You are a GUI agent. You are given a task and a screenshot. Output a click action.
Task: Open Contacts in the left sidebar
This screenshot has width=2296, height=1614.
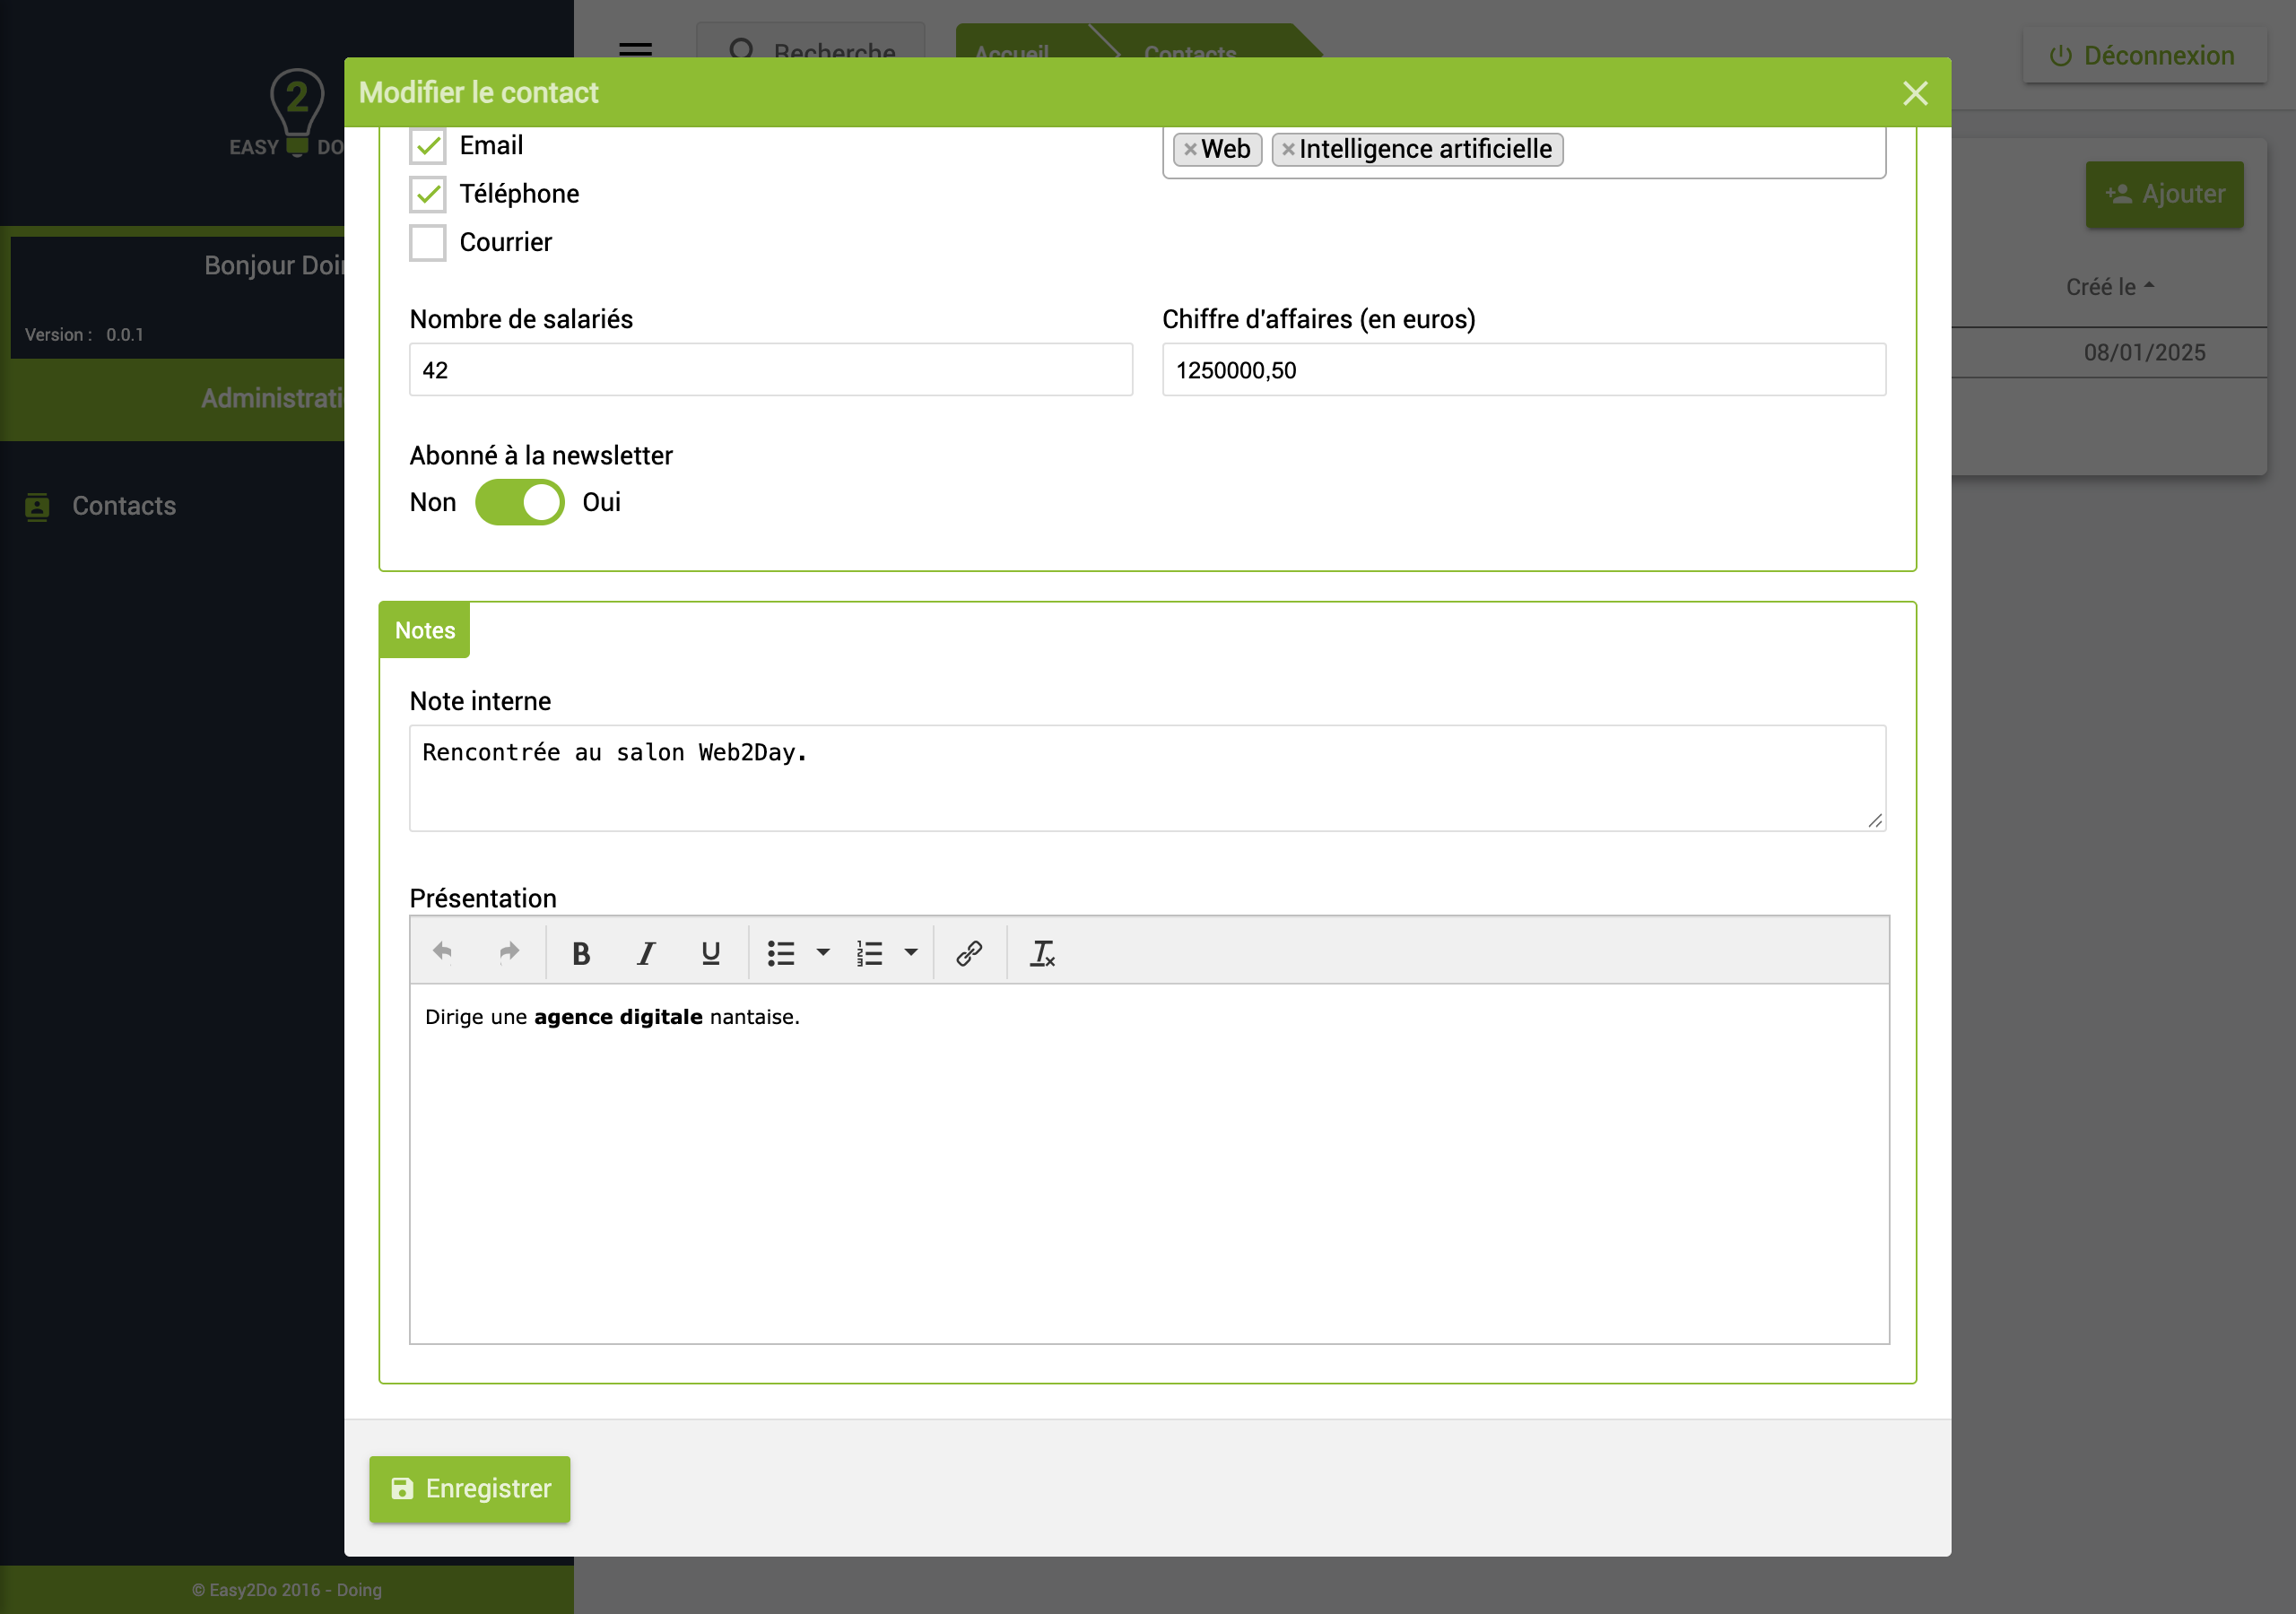click(x=124, y=506)
